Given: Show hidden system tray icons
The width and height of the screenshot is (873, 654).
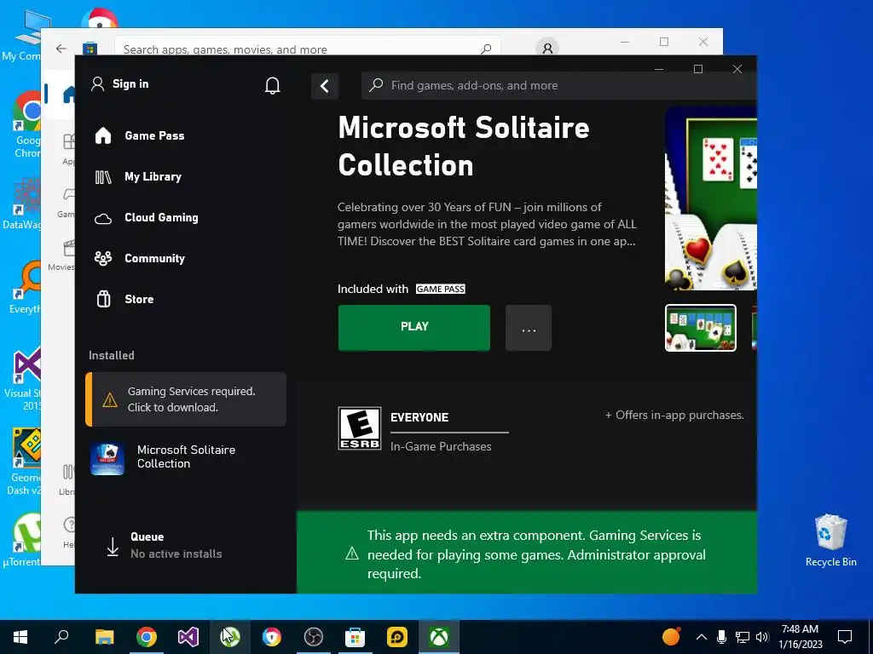Looking at the screenshot, I should coord(702,637).
